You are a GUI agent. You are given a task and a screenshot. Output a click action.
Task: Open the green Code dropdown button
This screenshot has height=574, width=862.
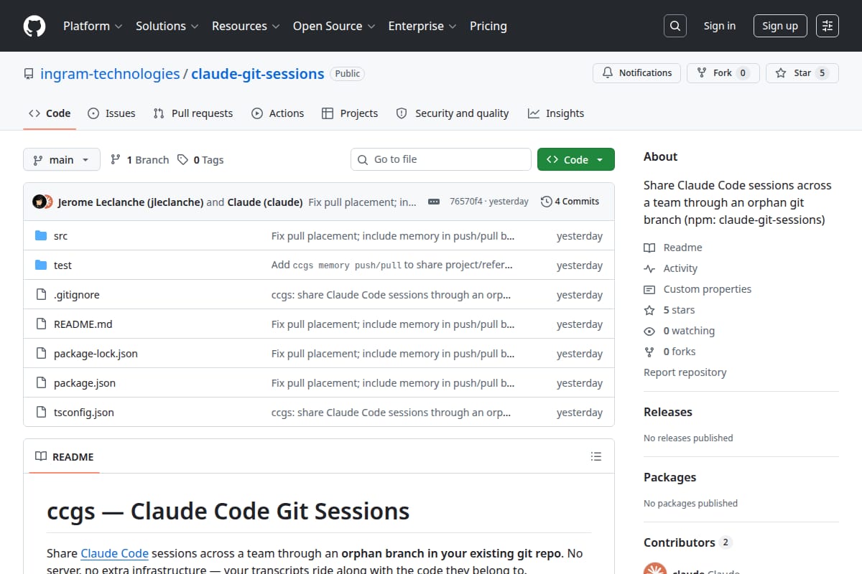[576, 160]
